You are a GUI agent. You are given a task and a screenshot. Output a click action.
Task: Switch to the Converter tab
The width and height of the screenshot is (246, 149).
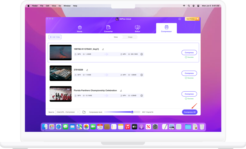coord(108,29)
